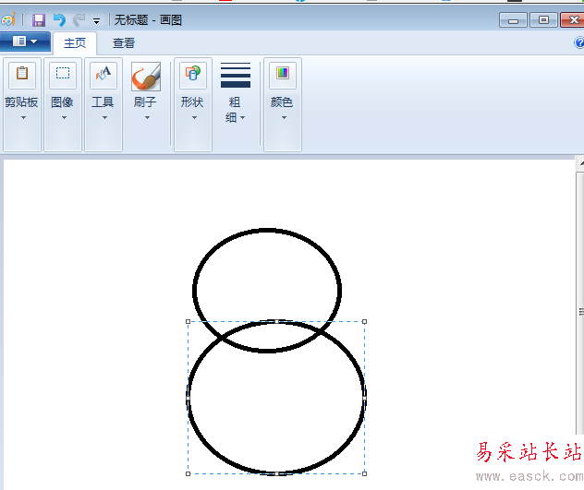Expand the 粗细 dropdown arrow
Screen dimensions: 584x490
click(x=243, y=117)
